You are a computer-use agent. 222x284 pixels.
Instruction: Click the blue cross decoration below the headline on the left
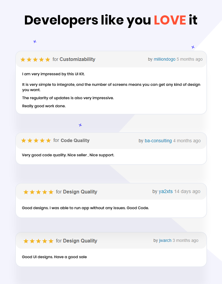pyautogui.click(x=35, y=42)
